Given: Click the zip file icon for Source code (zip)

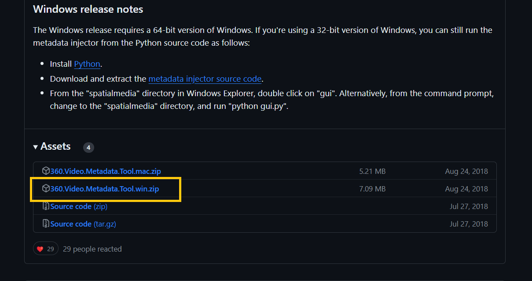Looking at the screenshot, I should (46, 206).
